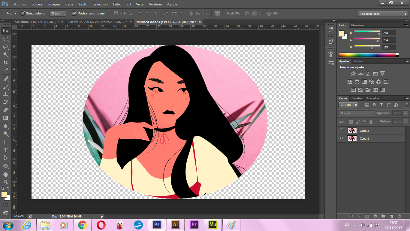Open the tool preset picker arrow
Image resolution: width=410 pixels, height=231 pixels.
(15, 14)
